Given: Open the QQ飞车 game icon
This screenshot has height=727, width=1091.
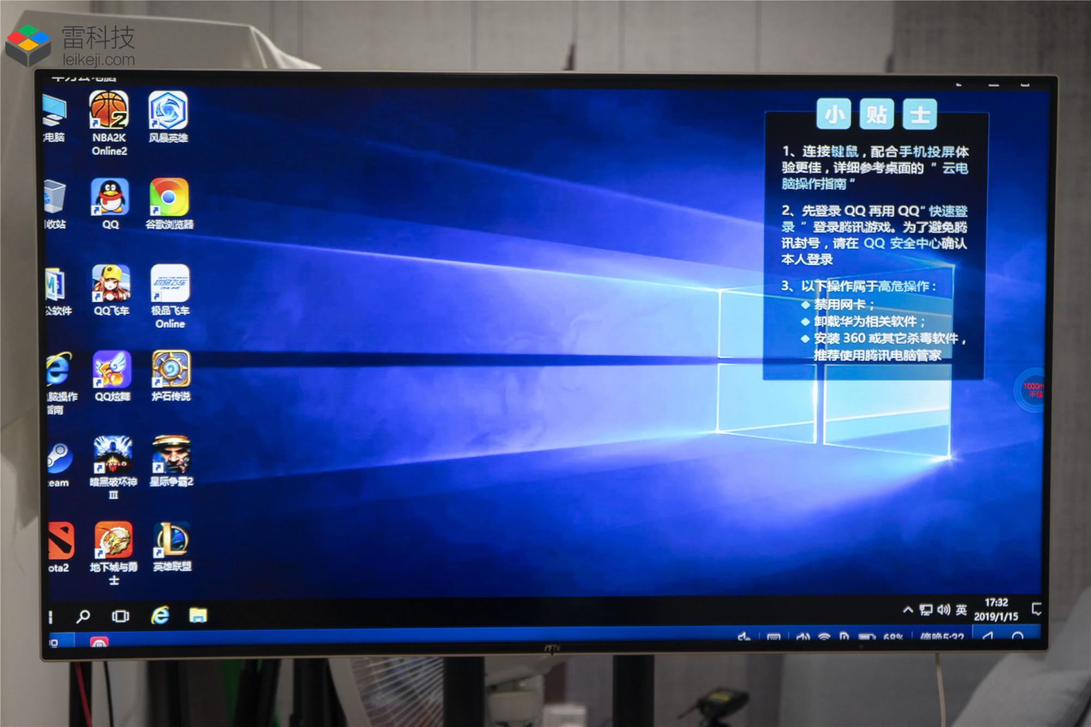Looking at the screenshot, I should [x=111, y=284].
